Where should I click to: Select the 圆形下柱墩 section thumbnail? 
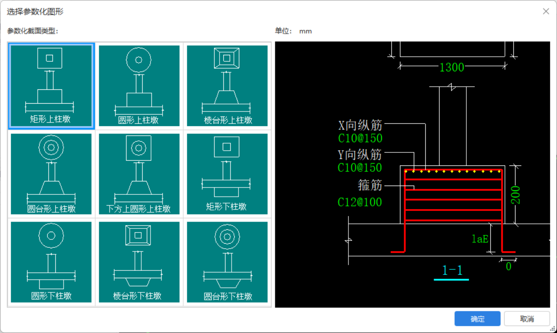[51, 262]
